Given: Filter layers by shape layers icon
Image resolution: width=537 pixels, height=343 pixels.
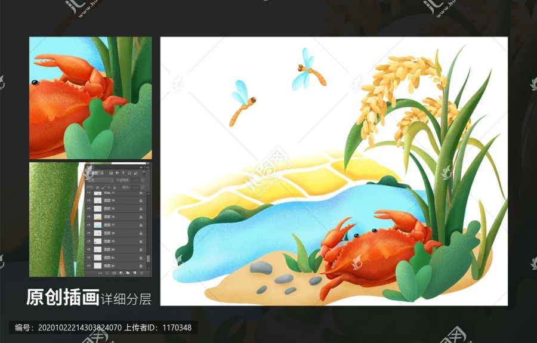Looking at the screenshot, I should (x=129, y=173).
